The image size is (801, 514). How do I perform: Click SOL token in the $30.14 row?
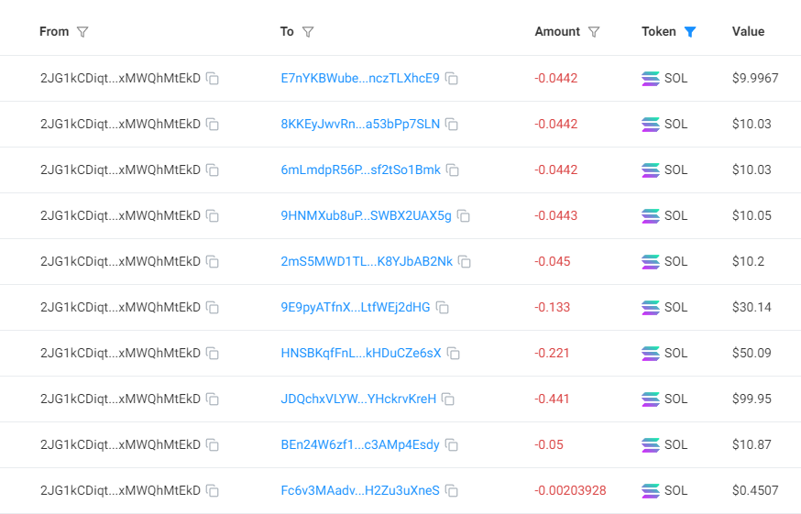[664, 308]
